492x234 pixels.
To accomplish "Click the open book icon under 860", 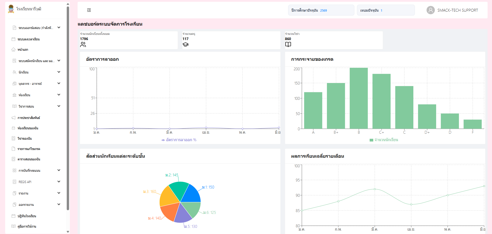I will click(288, 44).
